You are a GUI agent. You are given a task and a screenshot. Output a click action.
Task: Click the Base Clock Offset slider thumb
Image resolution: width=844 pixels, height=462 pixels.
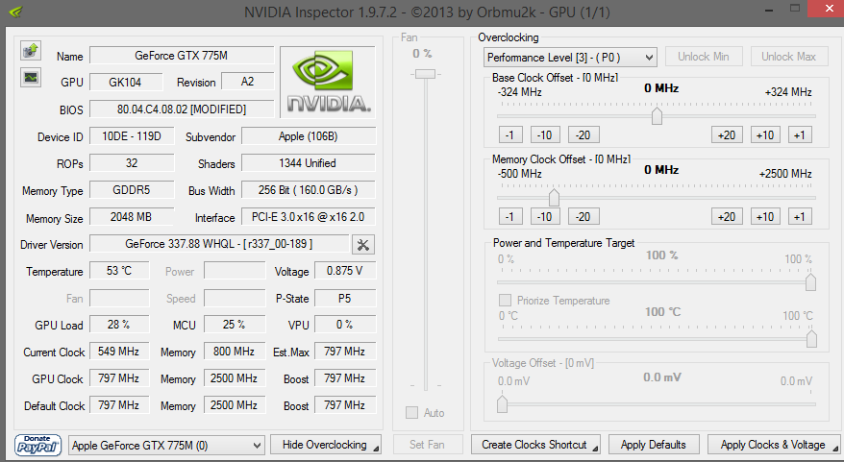(x=657, y=115)
